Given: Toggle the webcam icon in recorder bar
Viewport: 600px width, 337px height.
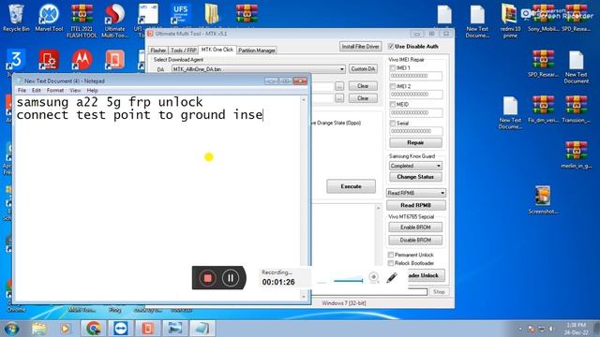Looking at the screenshot, I should tap(374, 277).
